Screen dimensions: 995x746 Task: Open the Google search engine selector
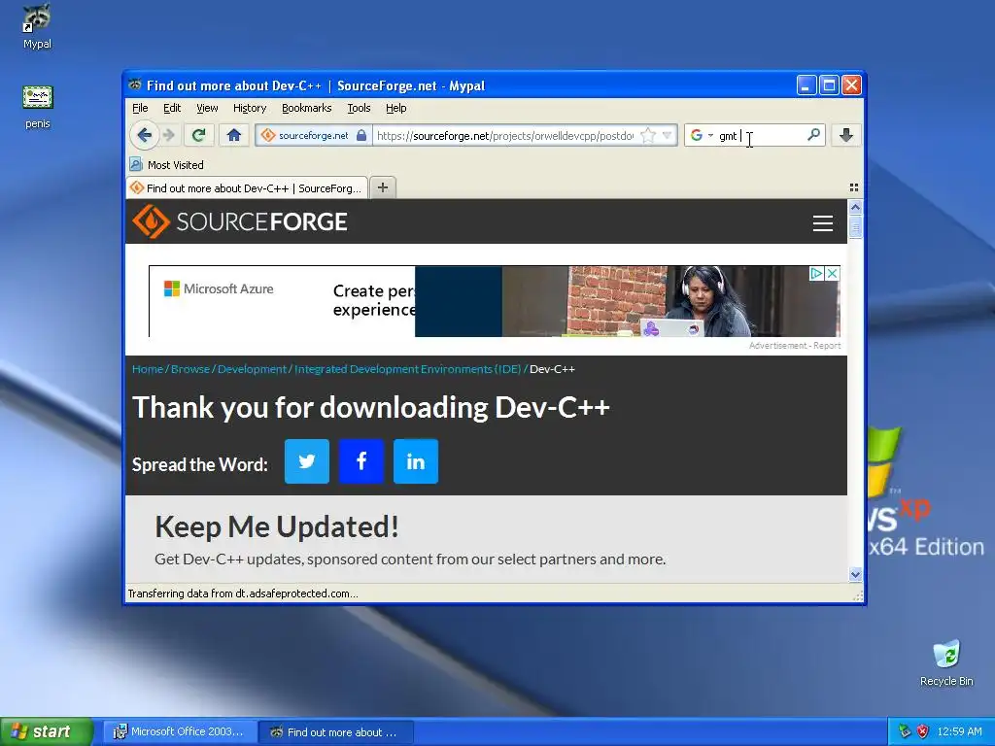coord(702,135)
